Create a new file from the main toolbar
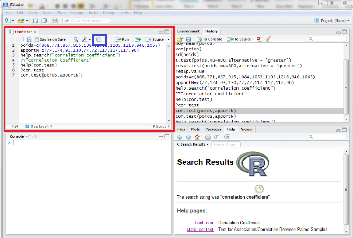 pyautogui.click(x=7, y=20)
